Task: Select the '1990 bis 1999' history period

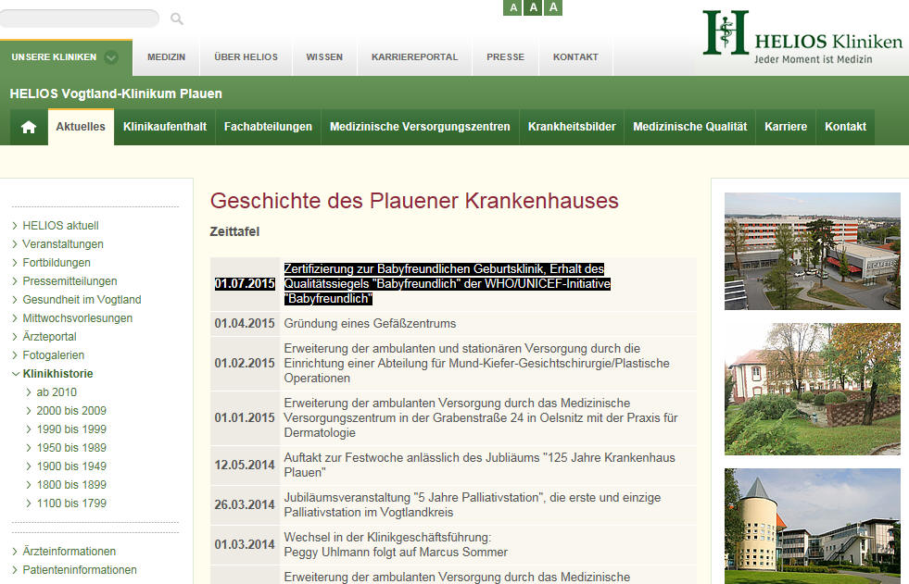Action: (71, 429)
